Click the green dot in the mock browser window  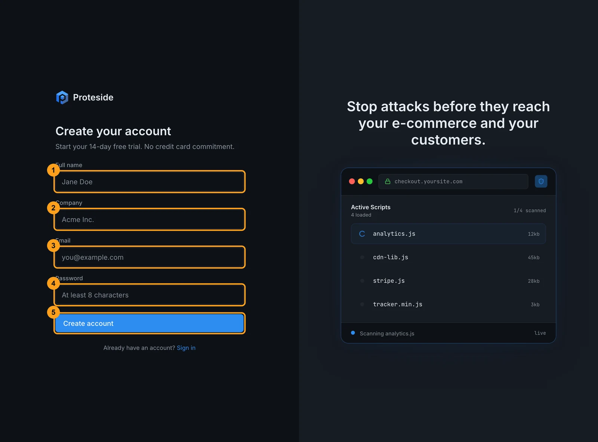tap(370, 181)
